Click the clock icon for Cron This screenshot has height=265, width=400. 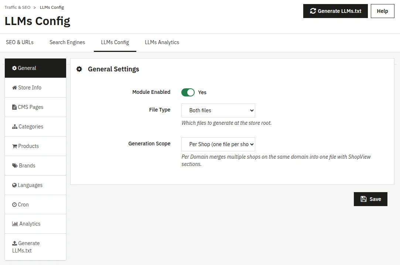point(14,205)
